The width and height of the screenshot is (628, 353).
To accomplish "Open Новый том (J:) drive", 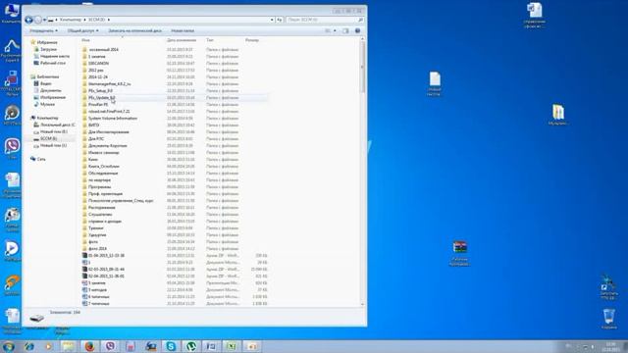I will coord(53,146).
